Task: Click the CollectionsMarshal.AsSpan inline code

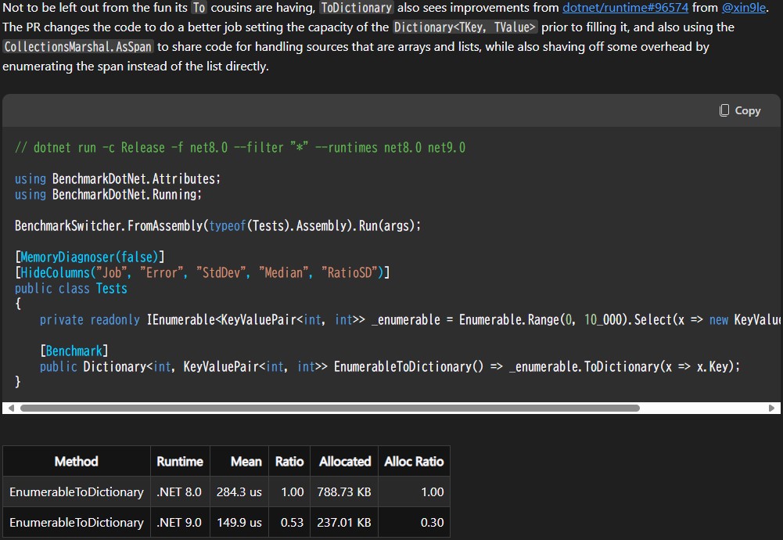Action: 78,47
